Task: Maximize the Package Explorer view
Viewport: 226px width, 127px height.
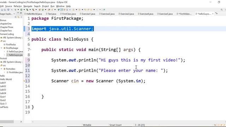Action: 21,13
